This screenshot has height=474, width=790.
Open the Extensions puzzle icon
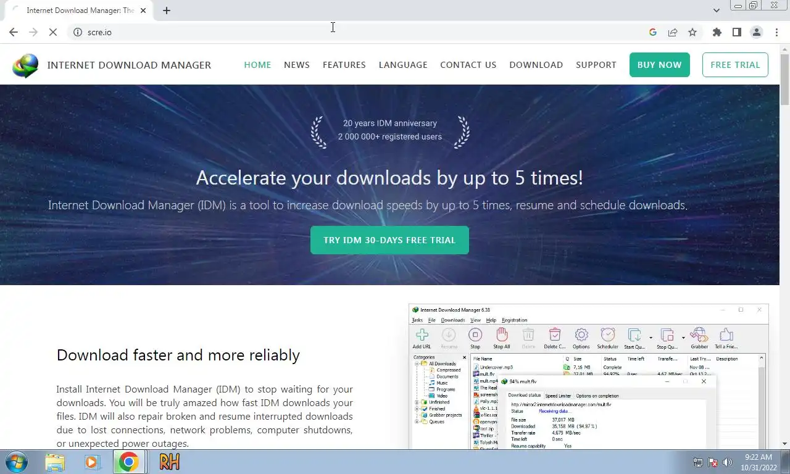point(717,32)
